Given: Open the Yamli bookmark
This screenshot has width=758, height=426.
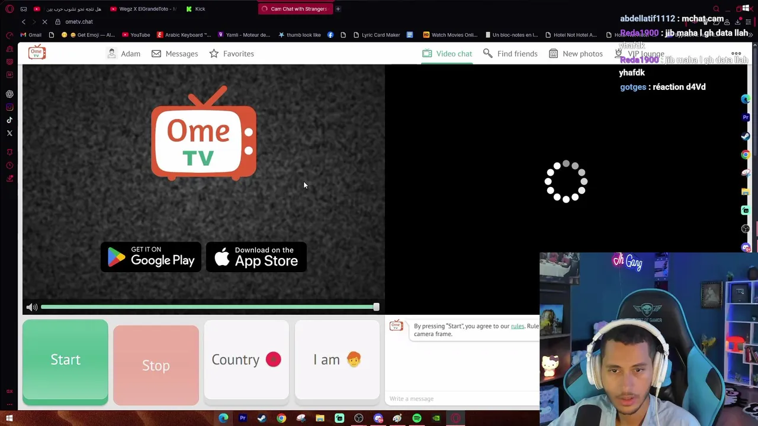Looking at the screenshot, I should pyautogui.click(x=244, y=35).
